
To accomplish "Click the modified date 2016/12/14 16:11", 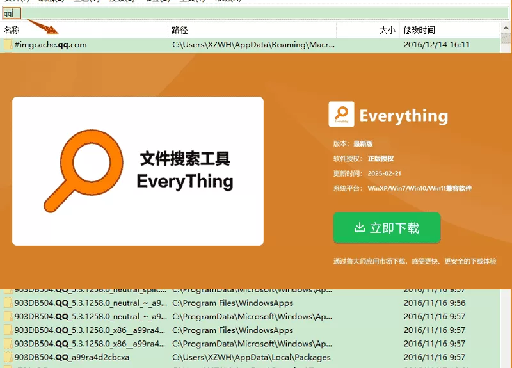I will pyautogui.click(x=436, y=45).
